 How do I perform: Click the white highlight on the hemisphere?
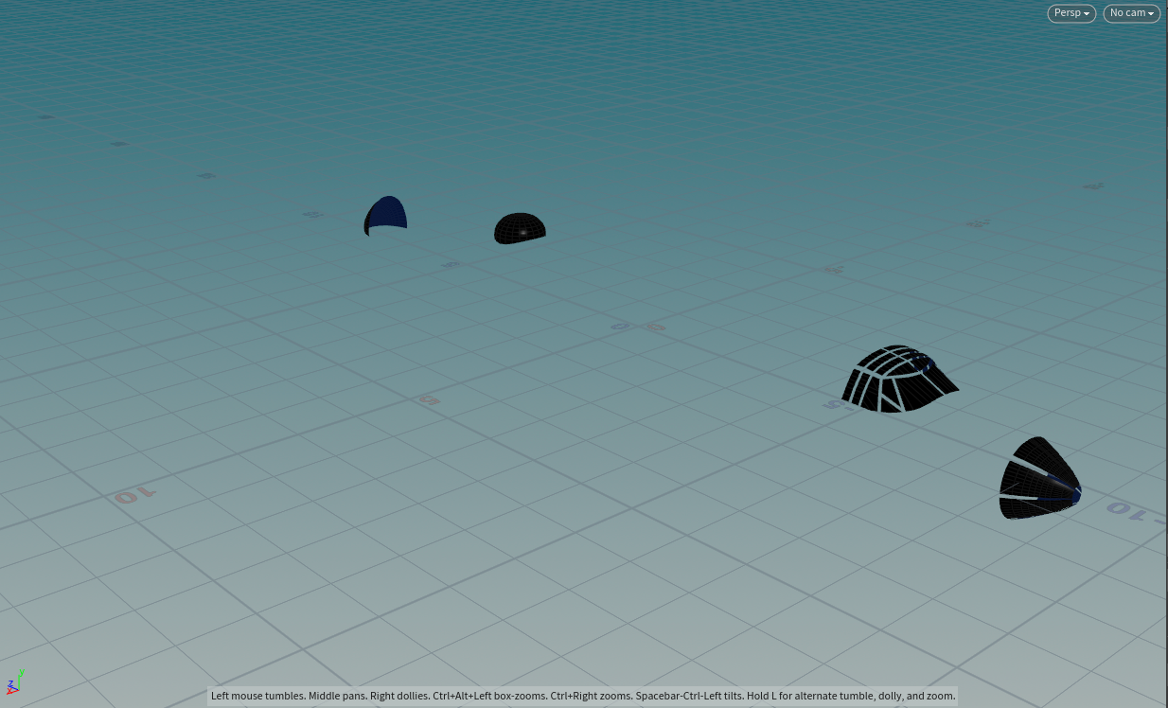523,232
